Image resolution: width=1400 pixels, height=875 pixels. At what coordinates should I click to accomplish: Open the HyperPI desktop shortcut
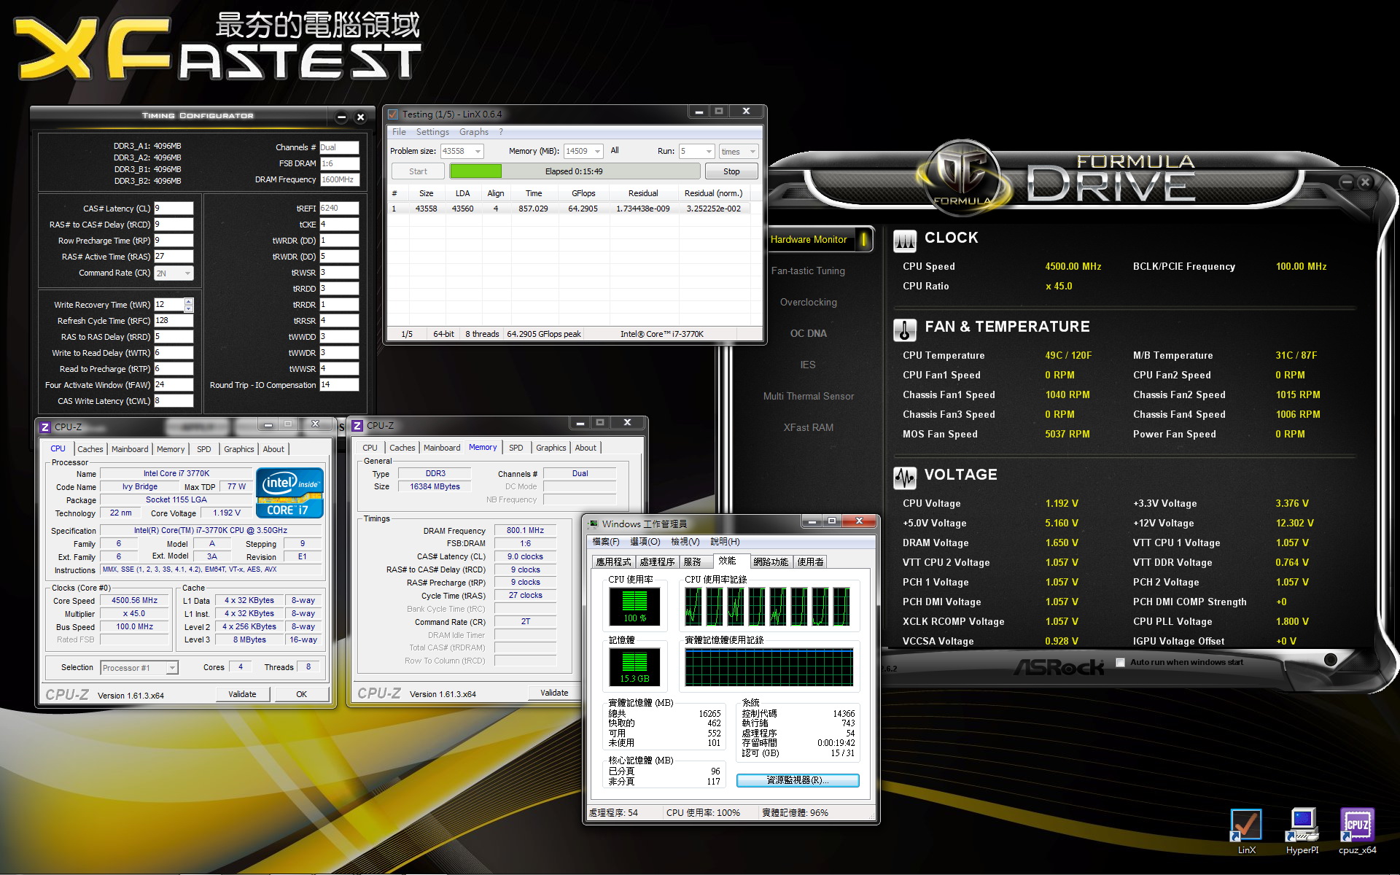click(x=1302, y=825)
